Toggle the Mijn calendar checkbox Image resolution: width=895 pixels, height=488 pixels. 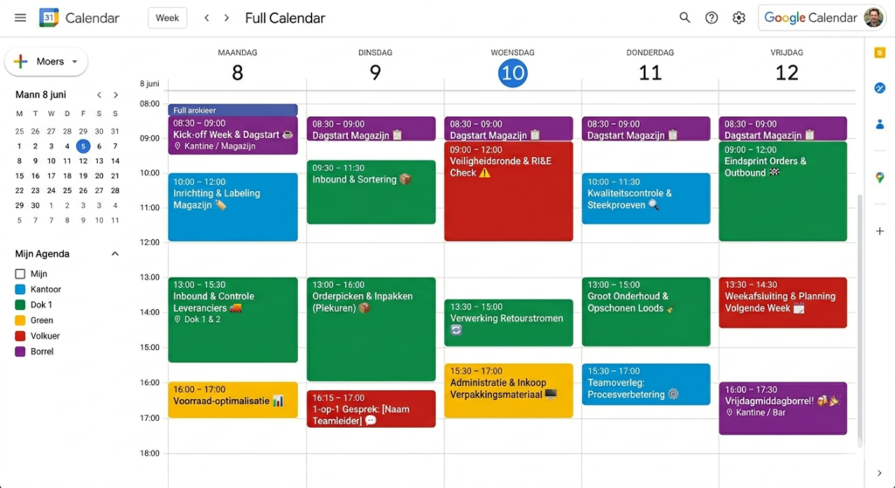pyautogui.click(x=21, y=273)
